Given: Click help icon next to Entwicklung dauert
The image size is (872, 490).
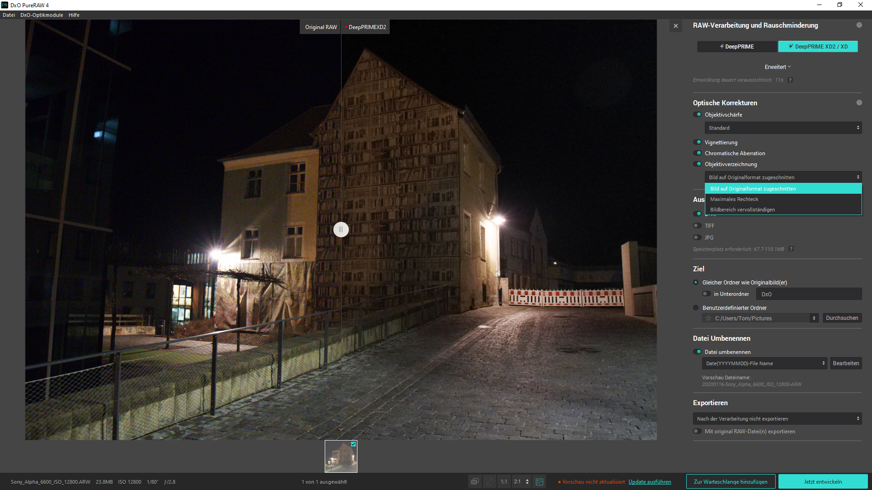Looking at the screenshot, I should click(790, 80).
